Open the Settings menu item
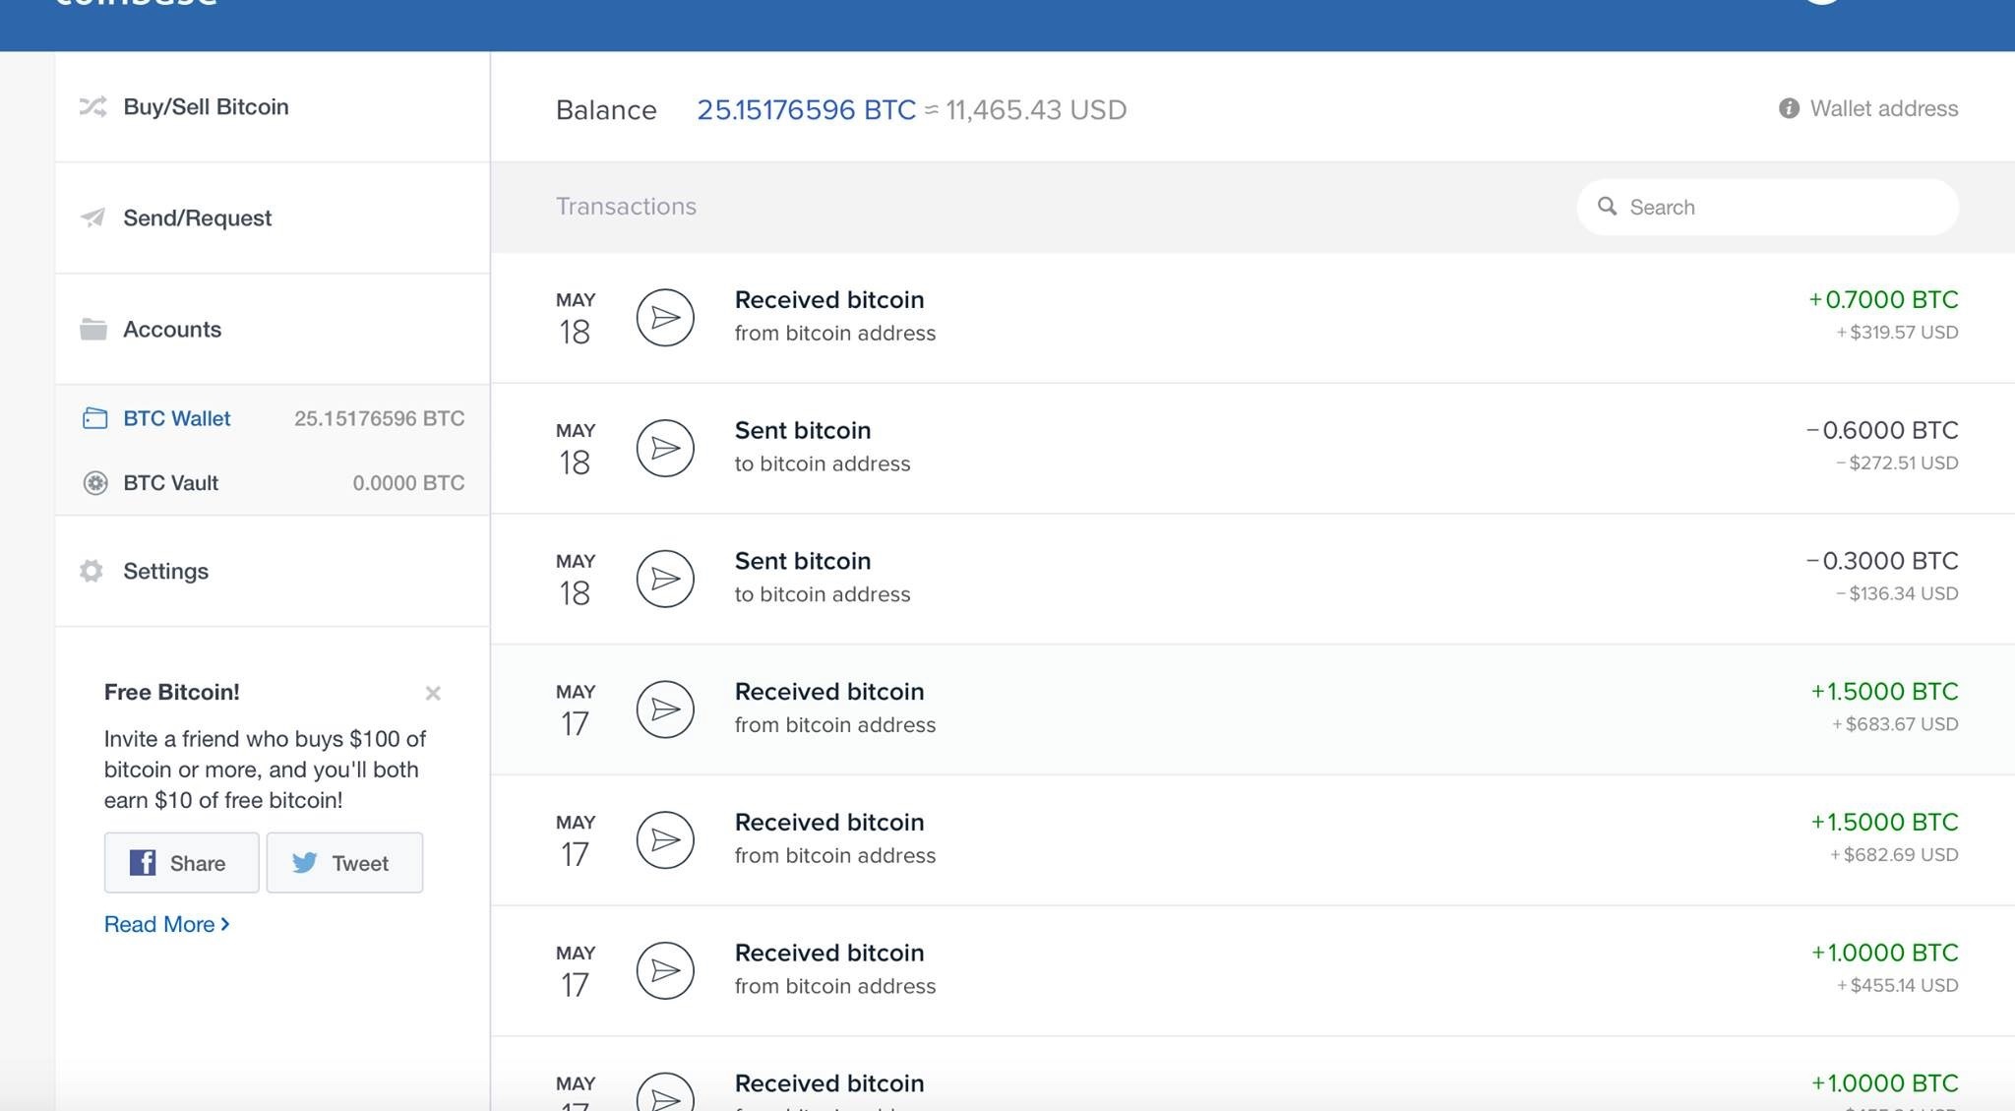 (x=165, y=571)
